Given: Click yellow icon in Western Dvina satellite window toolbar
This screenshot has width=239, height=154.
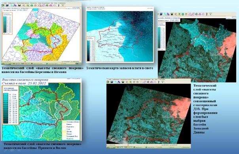Looking at the screenshot, I should tap(179, 14).
